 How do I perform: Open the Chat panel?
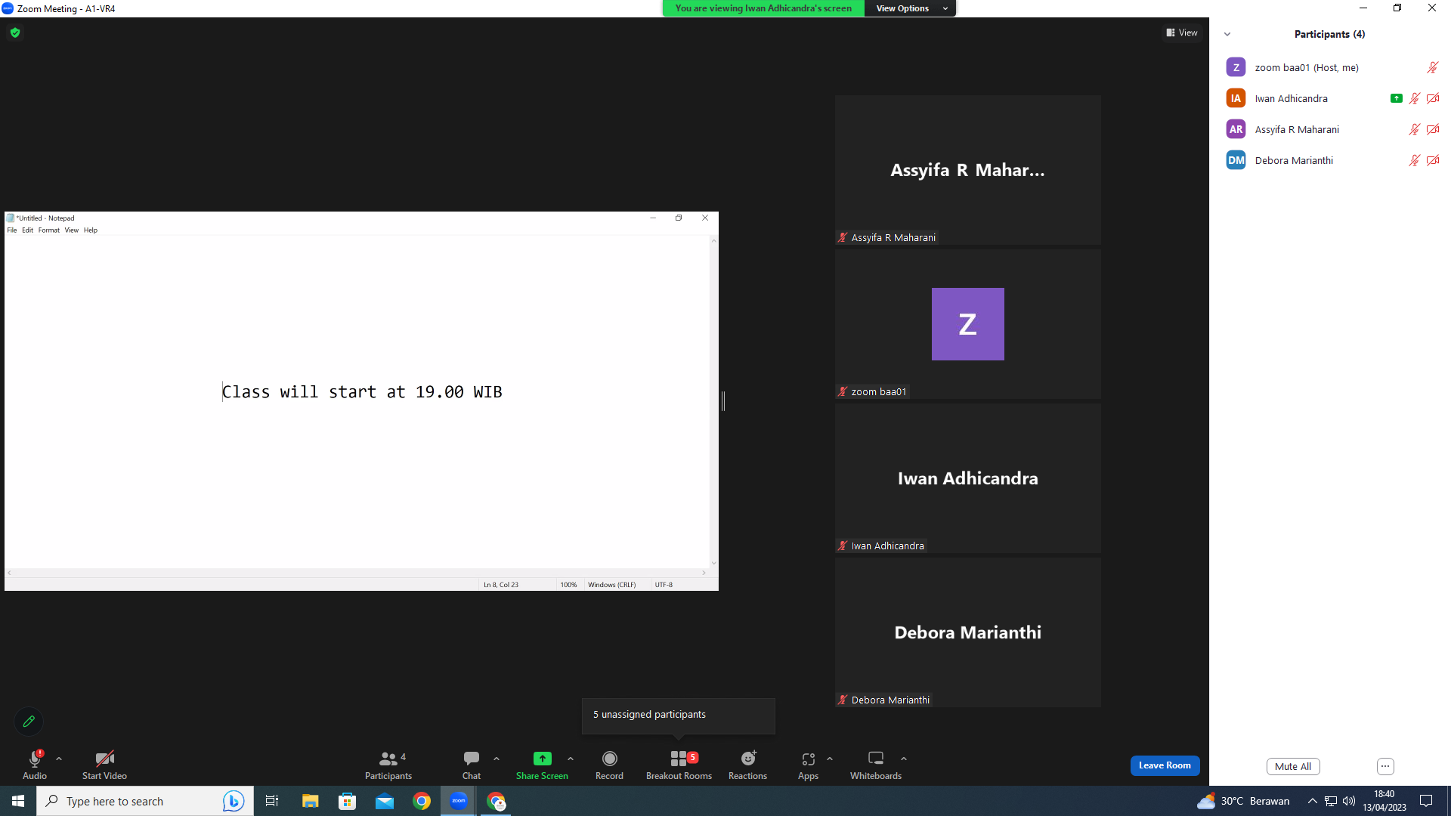pos(472,765)
